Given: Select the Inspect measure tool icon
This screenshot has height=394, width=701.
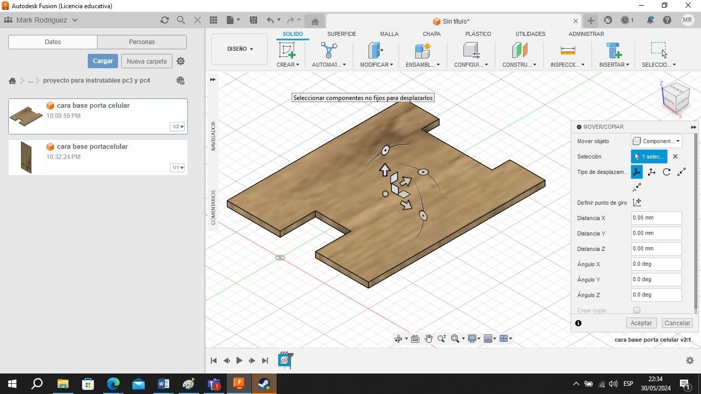Looking at the screenshot, I should 568,50.
